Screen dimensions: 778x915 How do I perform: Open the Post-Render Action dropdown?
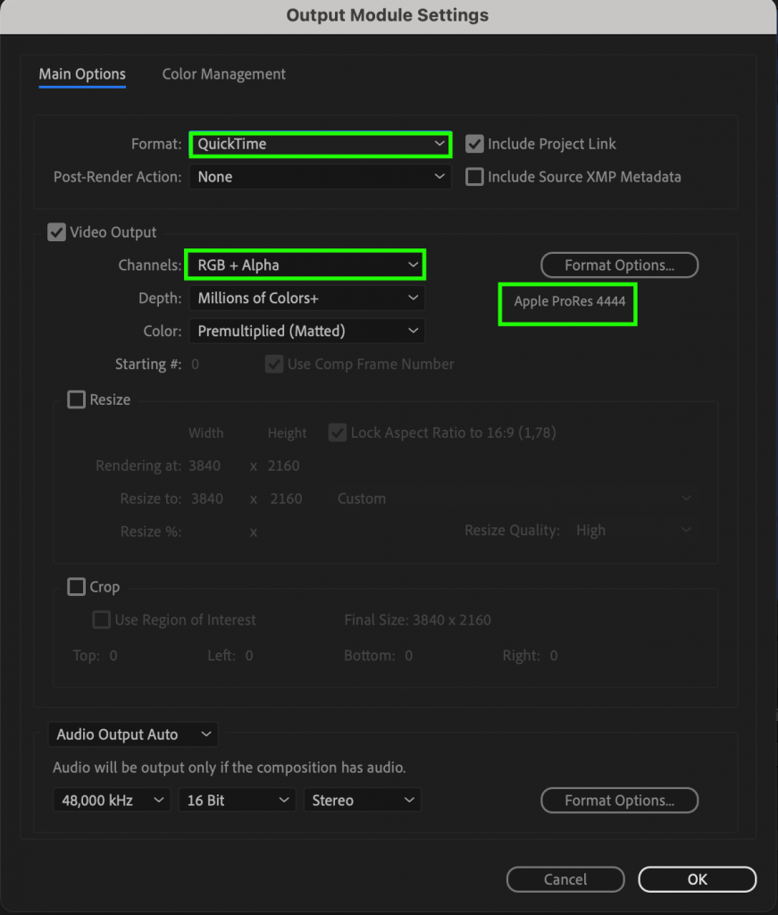(x=320, y=176)
